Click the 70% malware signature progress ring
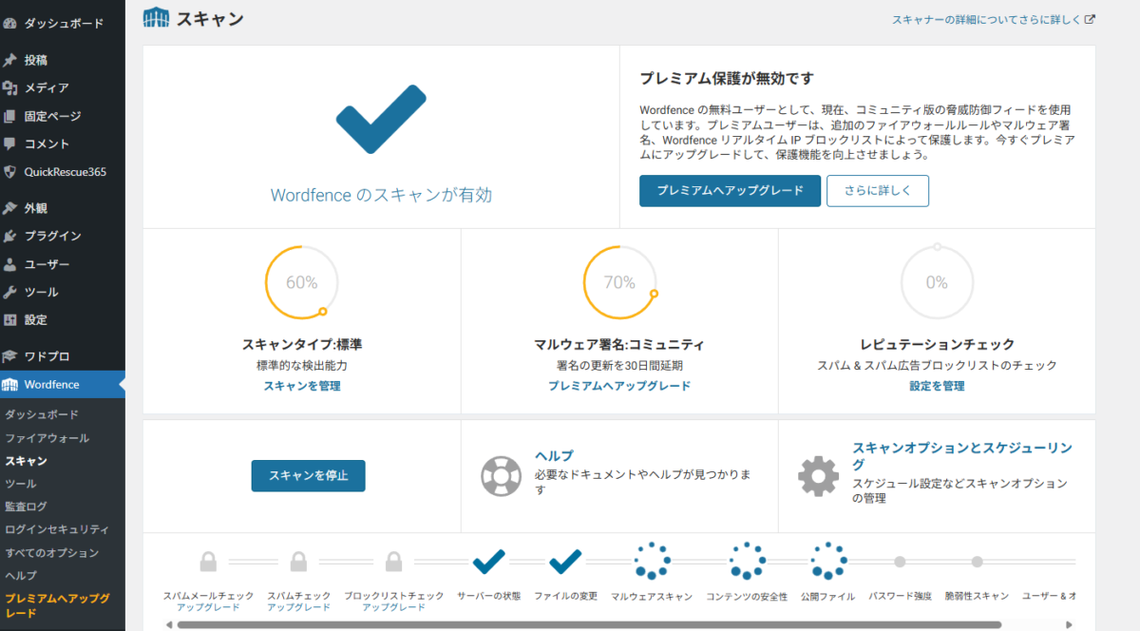 (620, 282)
